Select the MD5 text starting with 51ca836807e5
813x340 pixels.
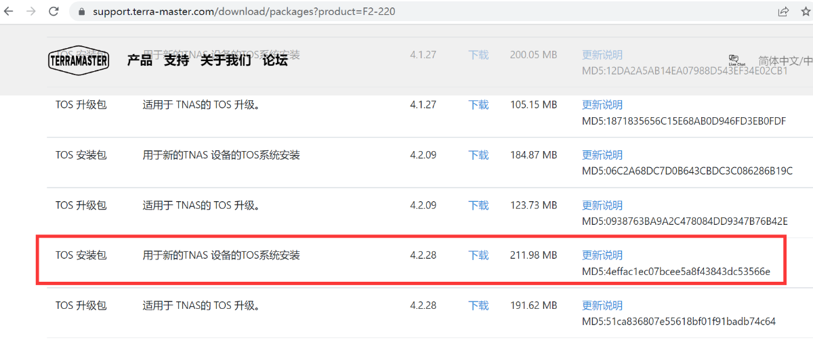point(679,322)
